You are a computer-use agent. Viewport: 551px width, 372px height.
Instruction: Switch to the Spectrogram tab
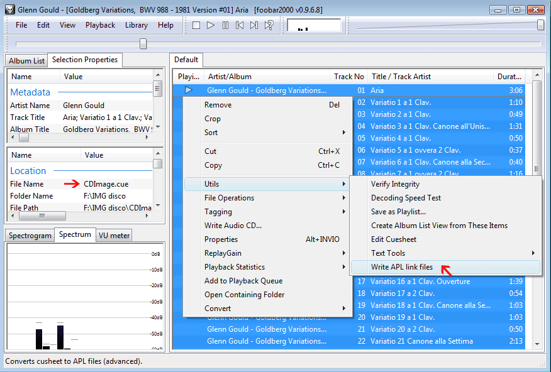(x=30, y=236)
